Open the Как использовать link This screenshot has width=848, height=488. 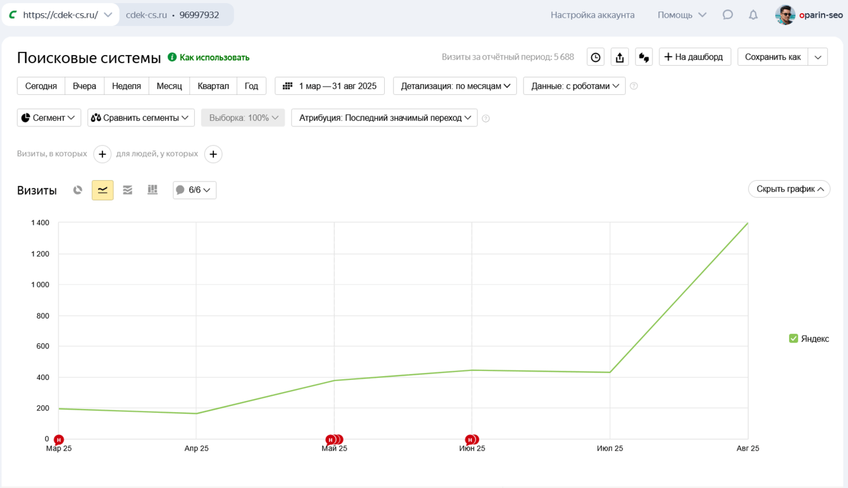(x=214, y=58)
